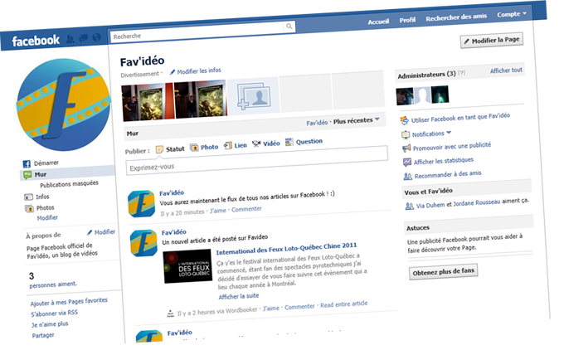This screenshot has height=350, width=564.
Task: Click Read entire article link
Action: click(x=344, y=304)
